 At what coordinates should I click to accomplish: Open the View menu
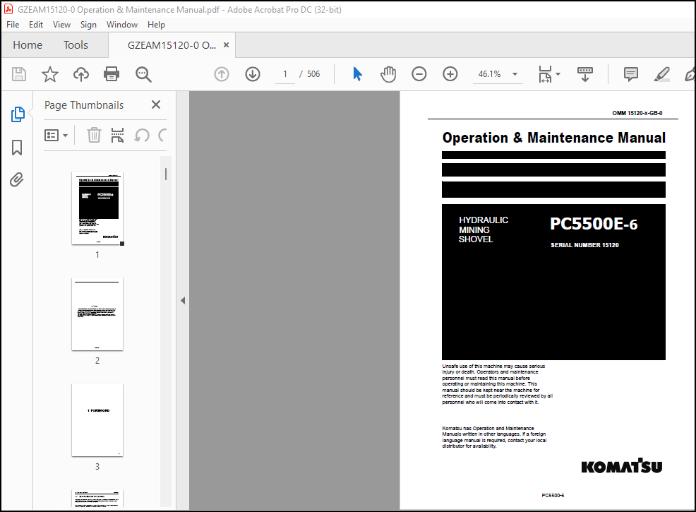[x=61, y=25]
